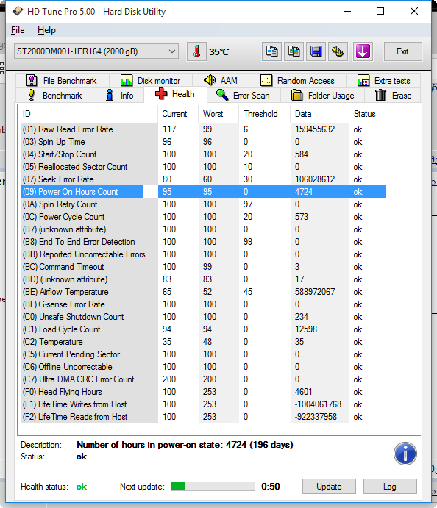The width and height of the screenshot is (437, 508).
Task: Click the 35°C temperature reading
Action: coord(219,52)
